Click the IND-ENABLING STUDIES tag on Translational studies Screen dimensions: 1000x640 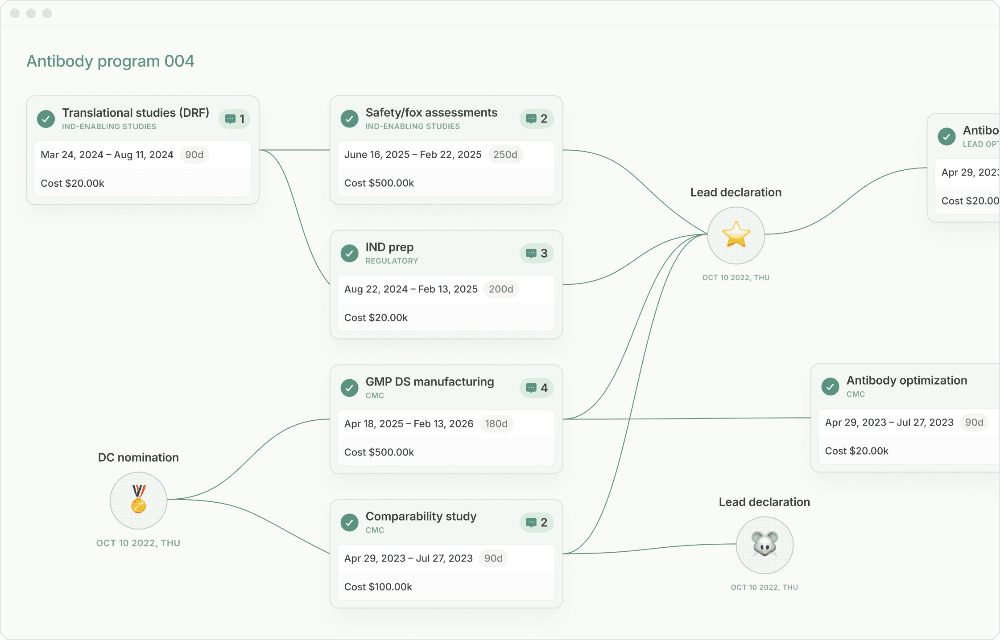[109, 127]
